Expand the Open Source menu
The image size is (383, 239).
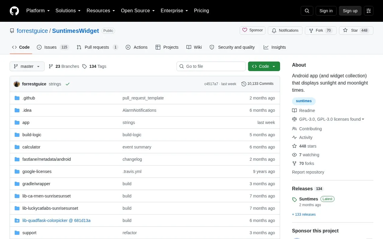pyautogui.click(x=138, y=11)
